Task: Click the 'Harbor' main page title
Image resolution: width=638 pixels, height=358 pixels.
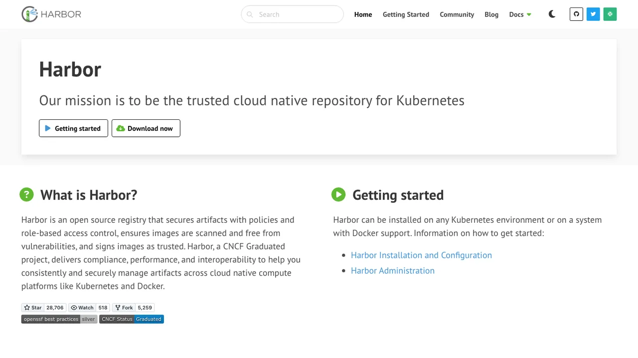Action: coord(70,69)
